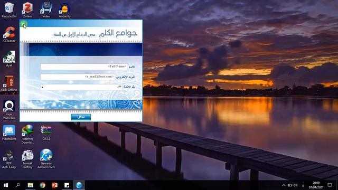Image resolution: width=338 pixels, height=190 pixels.
Task: Open File Explorer from the taskbar
Action: pos(31,185)
